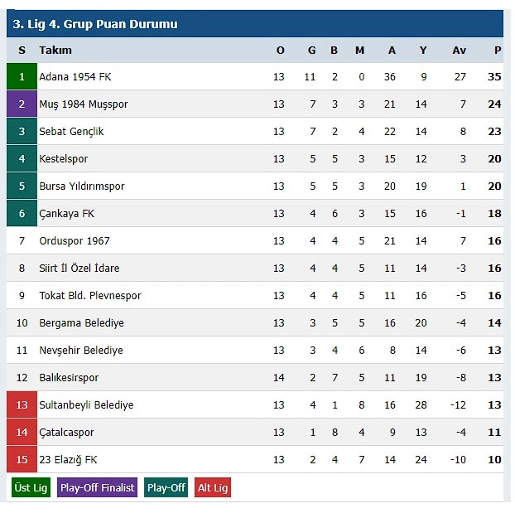Click the 3. Lig 4. Grup Puan Durumu title
The width and height of the screenshot is (515, 518).
point(94,24)
